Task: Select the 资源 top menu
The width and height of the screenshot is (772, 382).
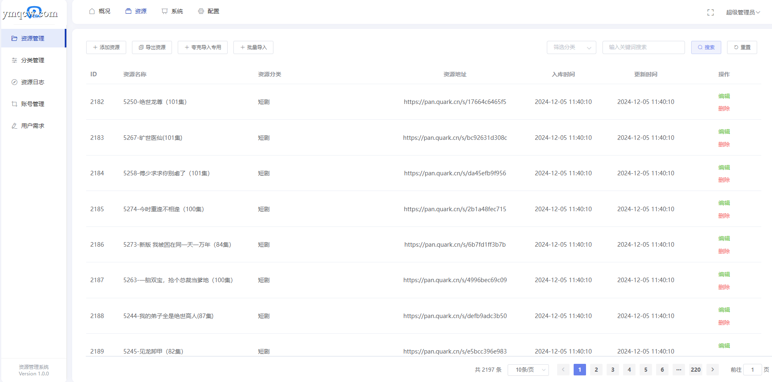Action: tap(136, 11)
